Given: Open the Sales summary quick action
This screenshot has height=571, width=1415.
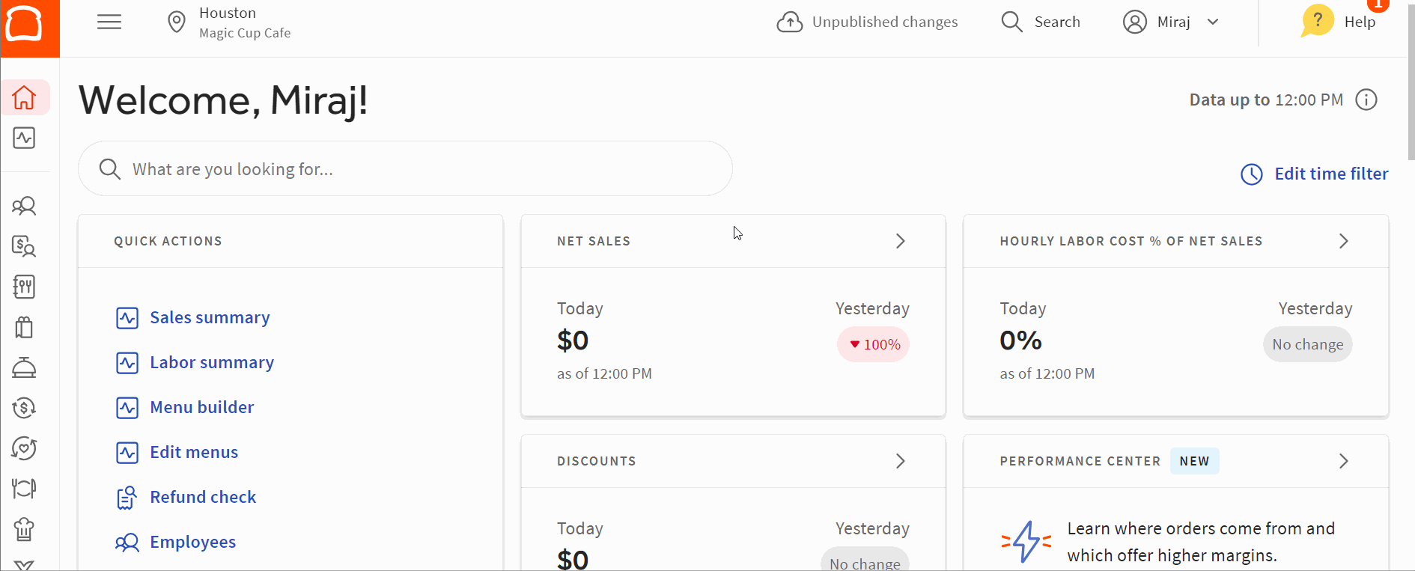Looking at the screenshot, I should pyautogui.click(x=210, y=317).
